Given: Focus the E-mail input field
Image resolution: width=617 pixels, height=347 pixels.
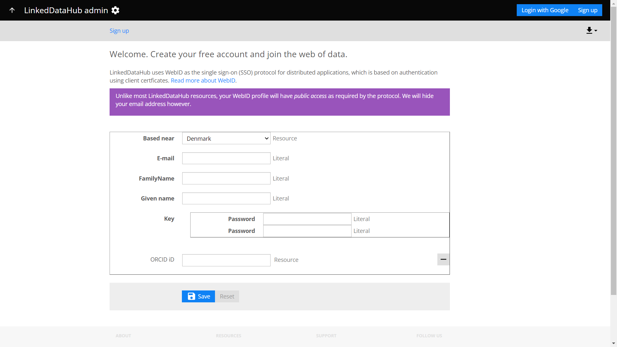Looking at the screenshot, I should click(x=226, y=158).
